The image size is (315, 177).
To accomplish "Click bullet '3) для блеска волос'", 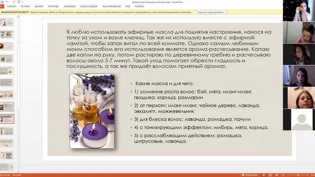I will [192, 119].
